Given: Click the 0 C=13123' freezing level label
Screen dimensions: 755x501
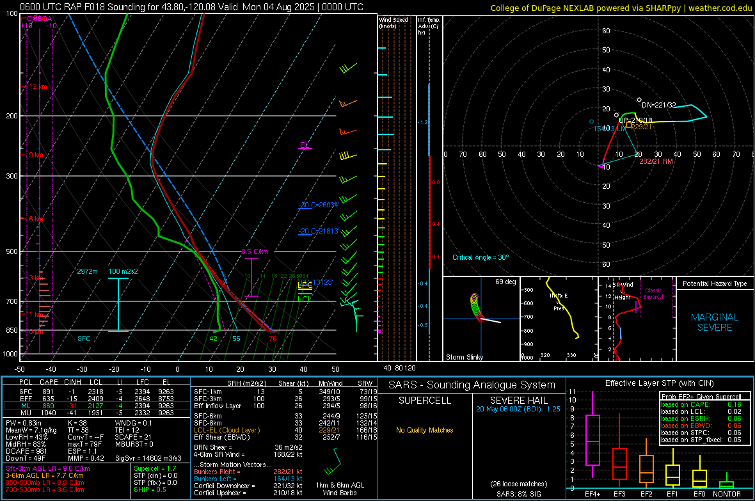Looking at the screenshot, I should click(315, 282).
